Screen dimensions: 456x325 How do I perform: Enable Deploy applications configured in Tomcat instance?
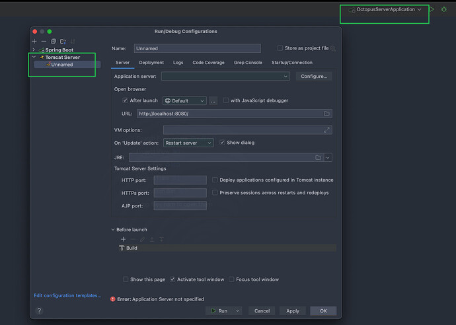coord(215,180)
